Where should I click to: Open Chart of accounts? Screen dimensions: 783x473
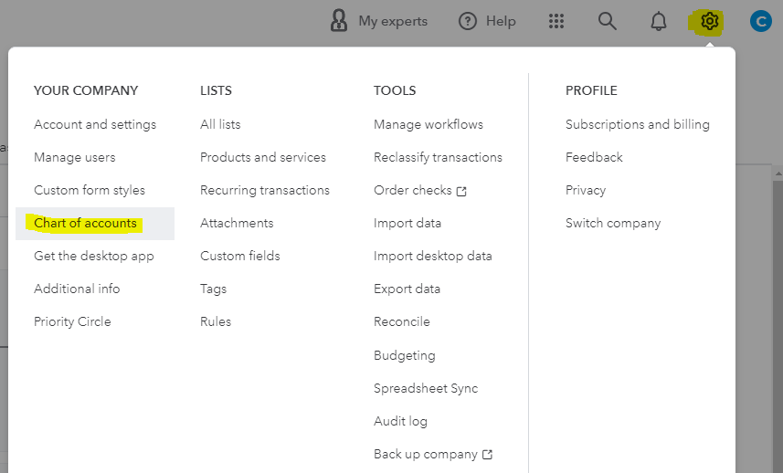[85, 223]
